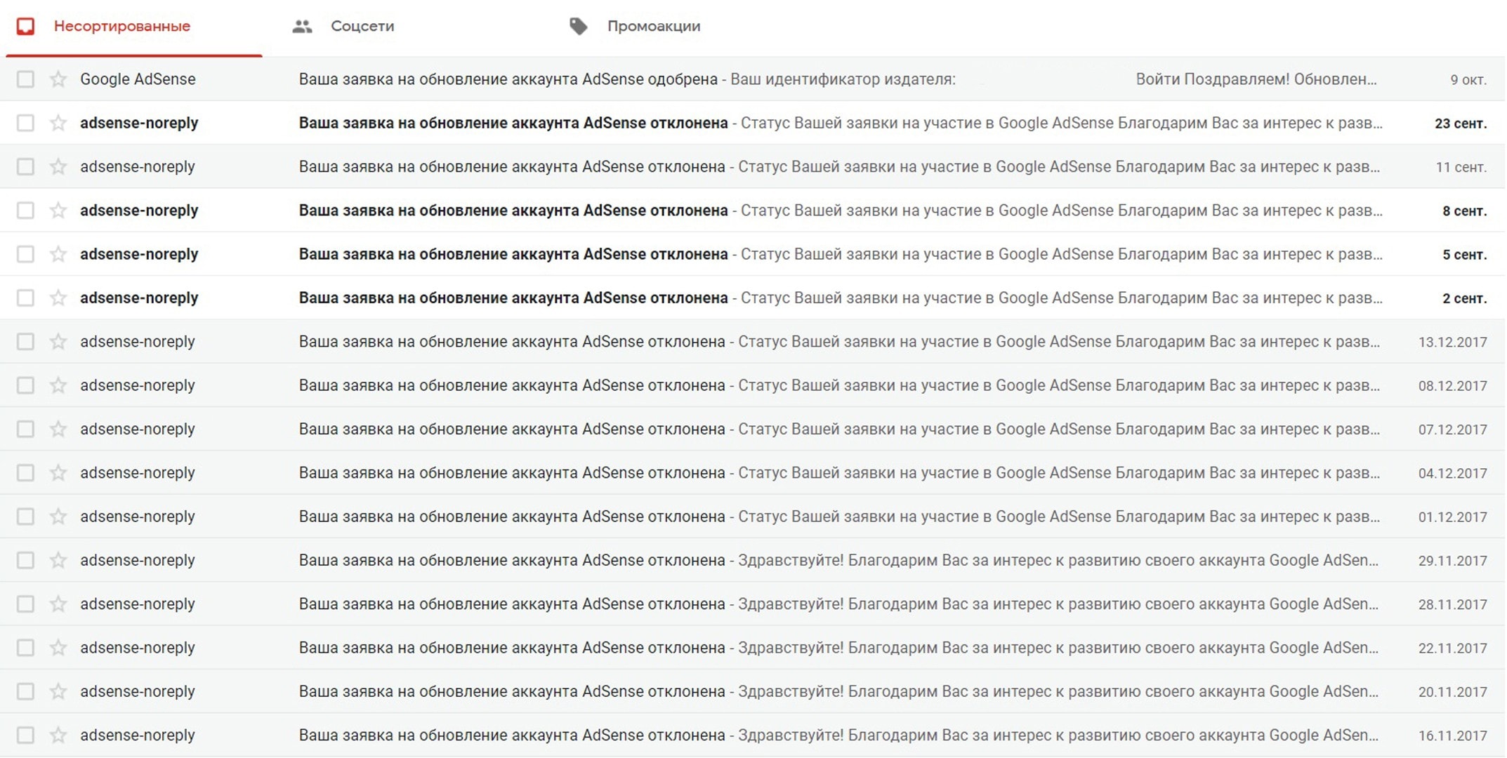Select the 28.11.2017 email checkbox
Viewport: 1507px width, 758px height.
25,604
